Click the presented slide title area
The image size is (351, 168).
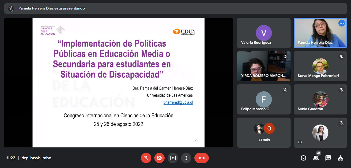point(112,59)
